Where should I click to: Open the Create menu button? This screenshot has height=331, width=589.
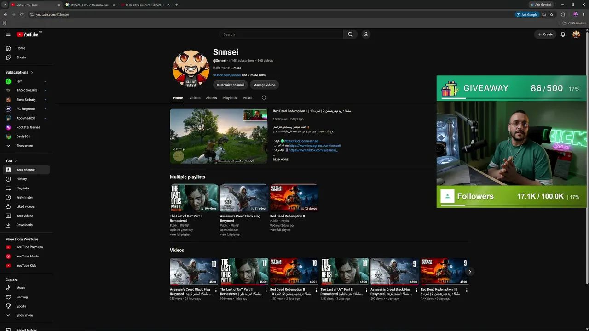[546, 34]
